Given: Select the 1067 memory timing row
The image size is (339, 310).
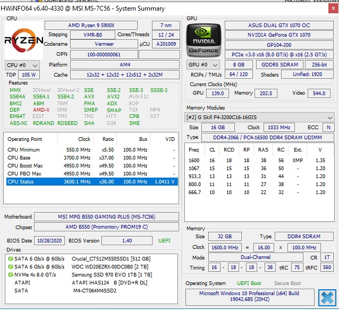Looking at the screenshot, I should [259, 169].
